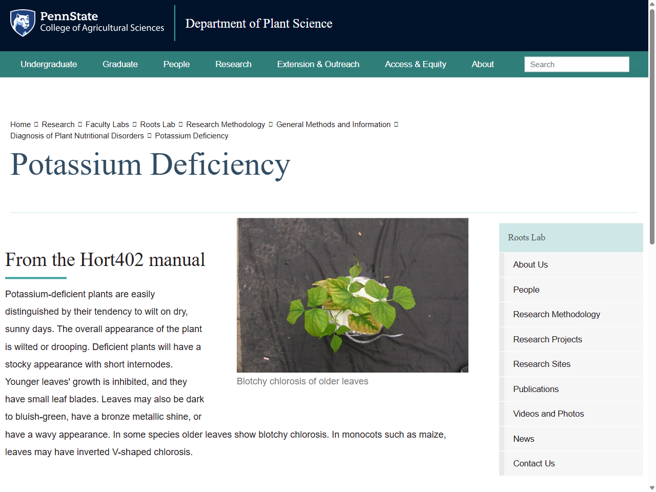Open the Research navigation menu

pyautogui.click(x=233, y=64)
